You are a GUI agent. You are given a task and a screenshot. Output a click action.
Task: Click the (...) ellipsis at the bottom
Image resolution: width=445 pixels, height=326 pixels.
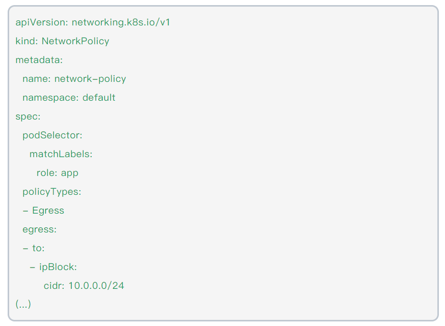tap(23, 304)
